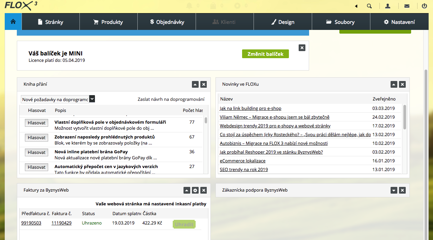Open the mail envelope icon
The image size is (433, 240).
point(407,6)
